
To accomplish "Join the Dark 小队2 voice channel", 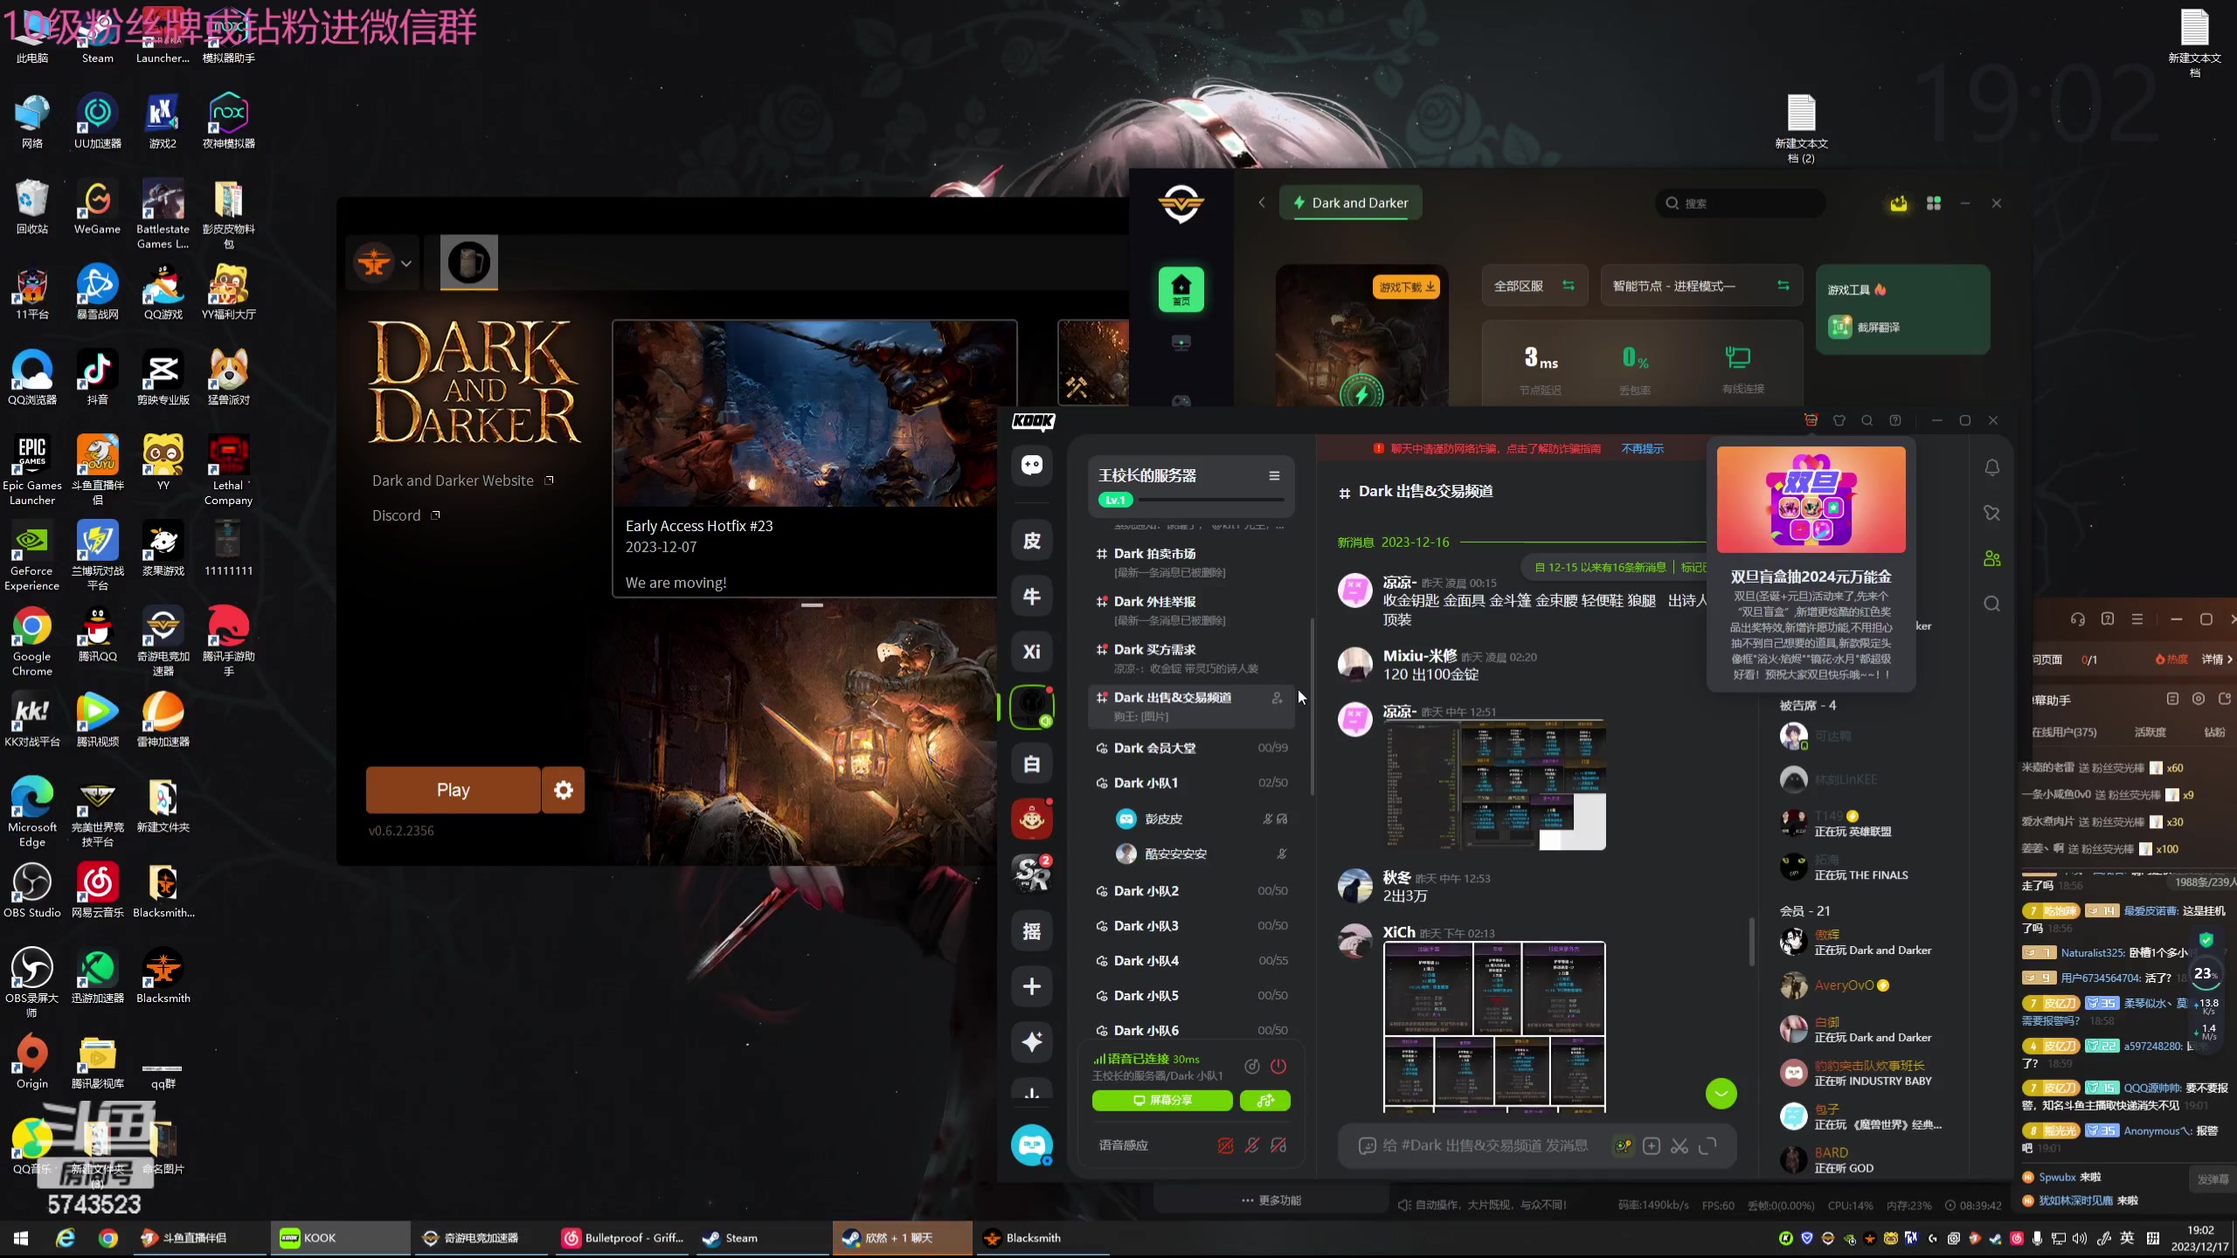I will 1191,891.
